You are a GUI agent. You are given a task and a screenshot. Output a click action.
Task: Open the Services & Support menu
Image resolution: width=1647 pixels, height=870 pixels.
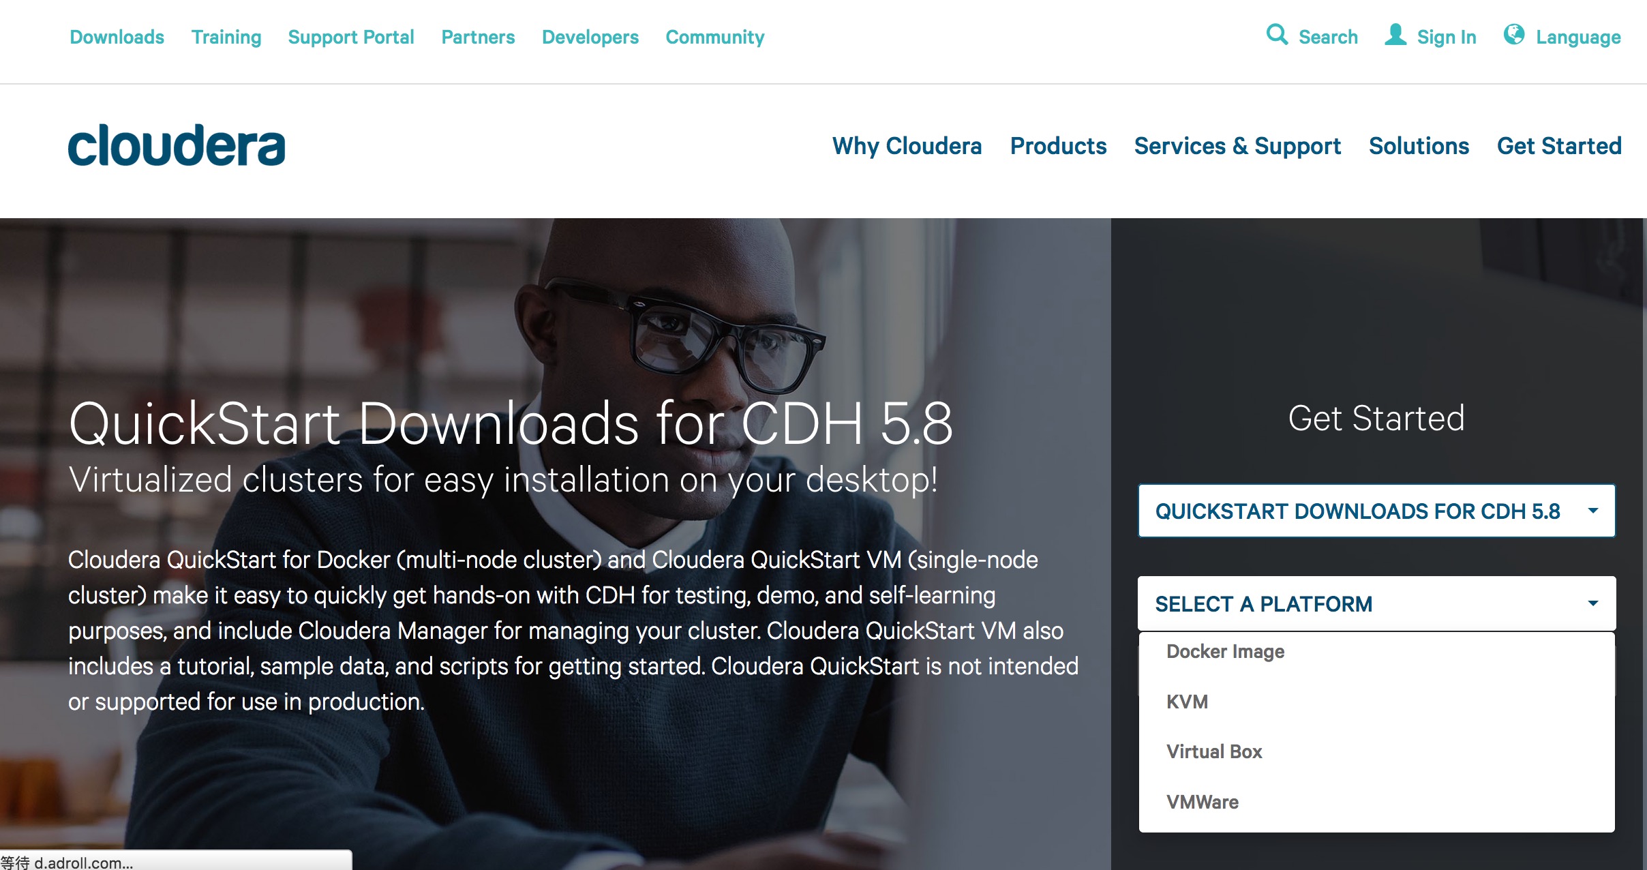click(1237, 146)
